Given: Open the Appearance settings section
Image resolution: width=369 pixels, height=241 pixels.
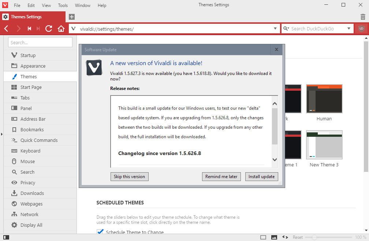Looking at the screenshot, I should pyautogui.click(x=40, y=66).
